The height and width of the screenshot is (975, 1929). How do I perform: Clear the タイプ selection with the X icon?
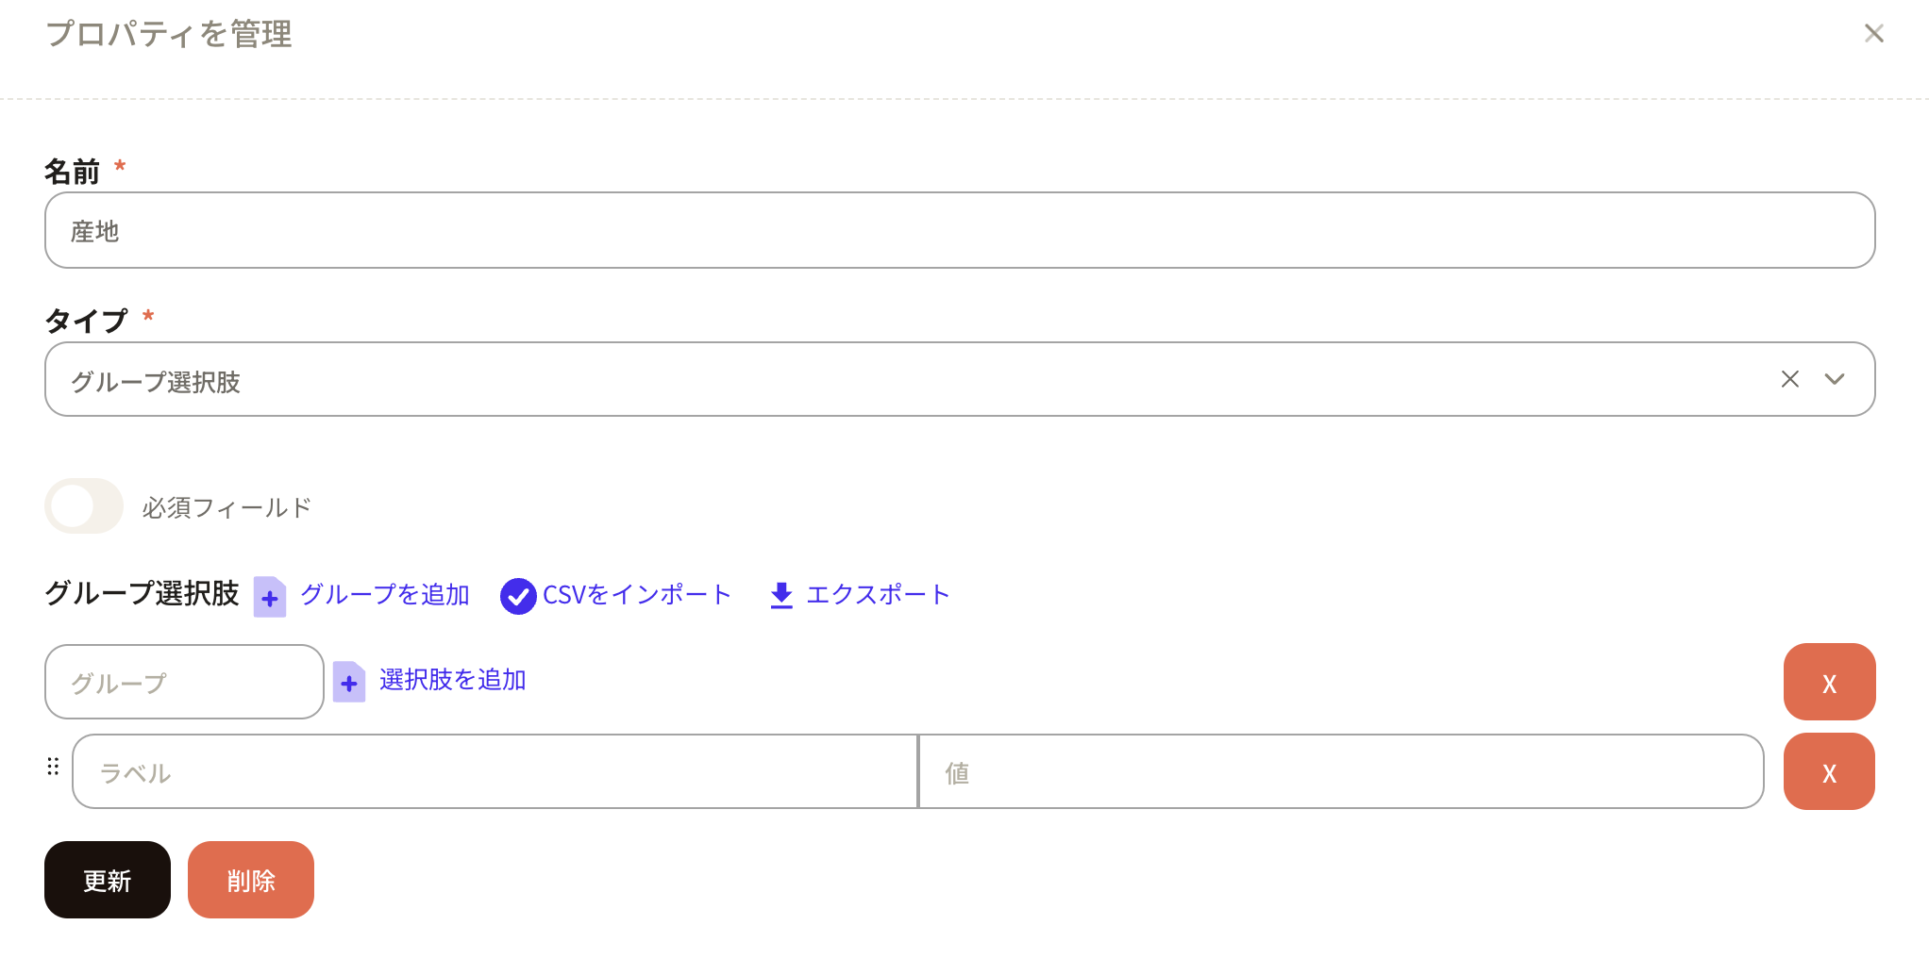[1790, 379]
